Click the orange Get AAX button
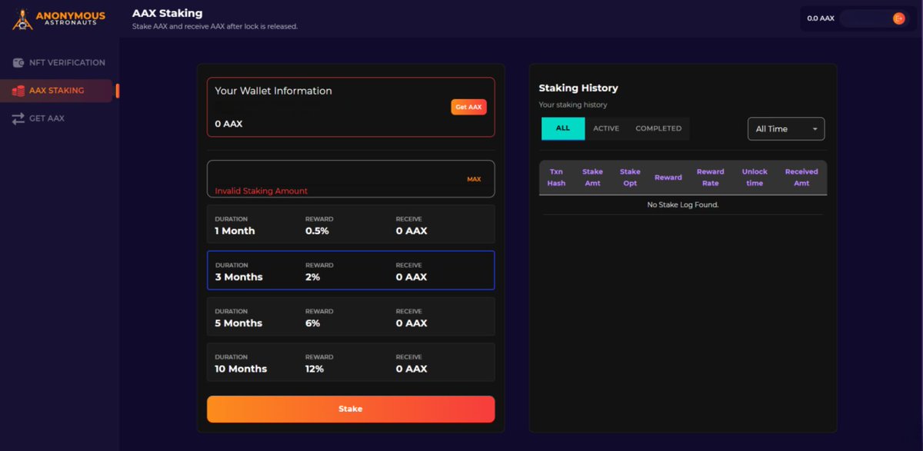 [468, 107]
